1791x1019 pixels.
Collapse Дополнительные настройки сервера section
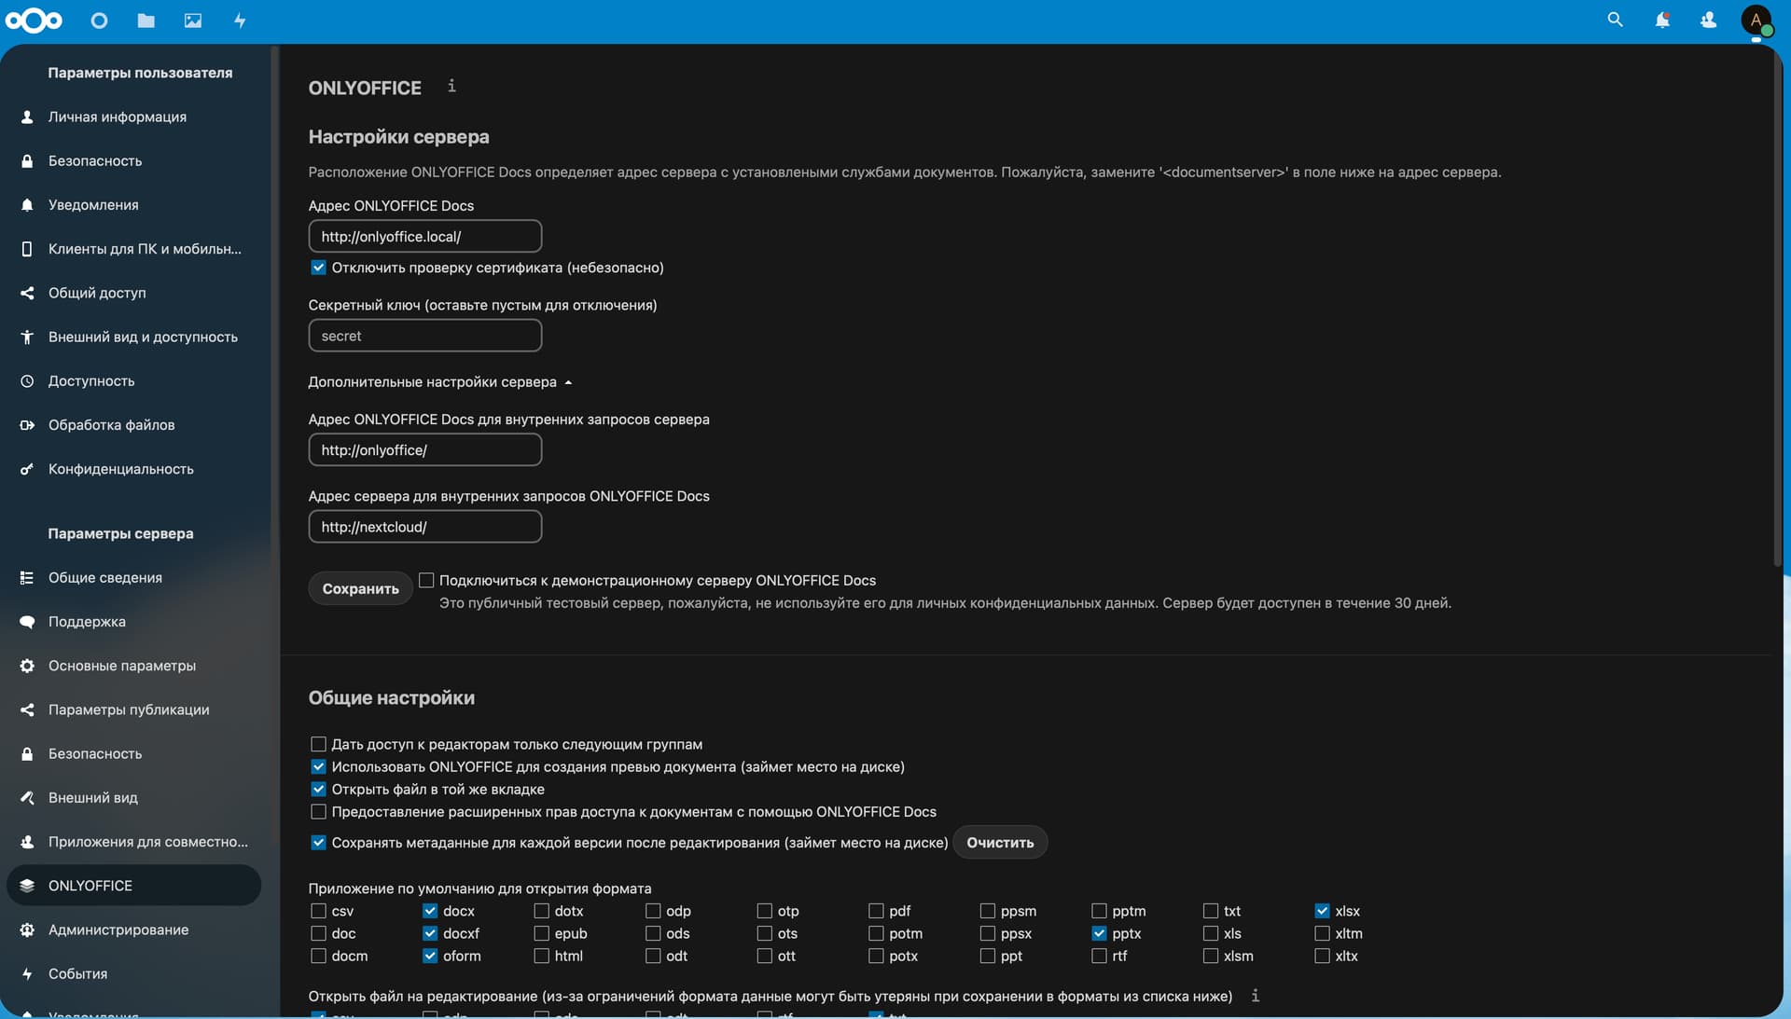439,382
